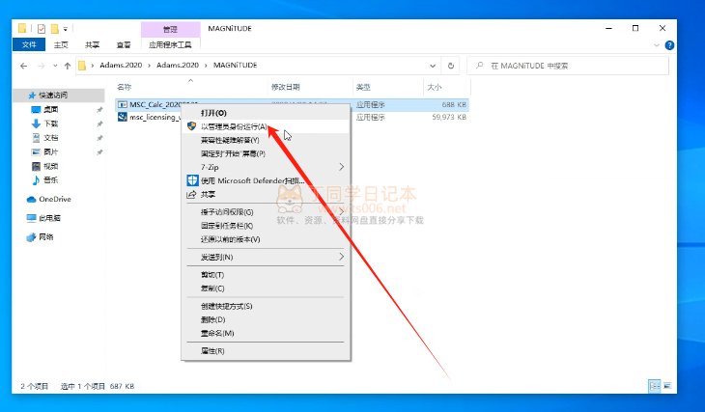
Task: Click the search MAGNiTUDE input field
Action: [x=568, y=66]
